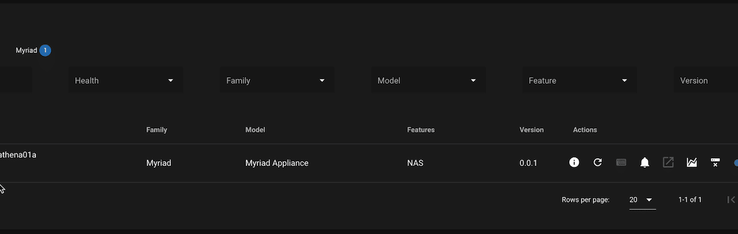This screenshot has width=738, height=234.
Task: Click the greyed-out memory module icon
Action: coord(621,163)
